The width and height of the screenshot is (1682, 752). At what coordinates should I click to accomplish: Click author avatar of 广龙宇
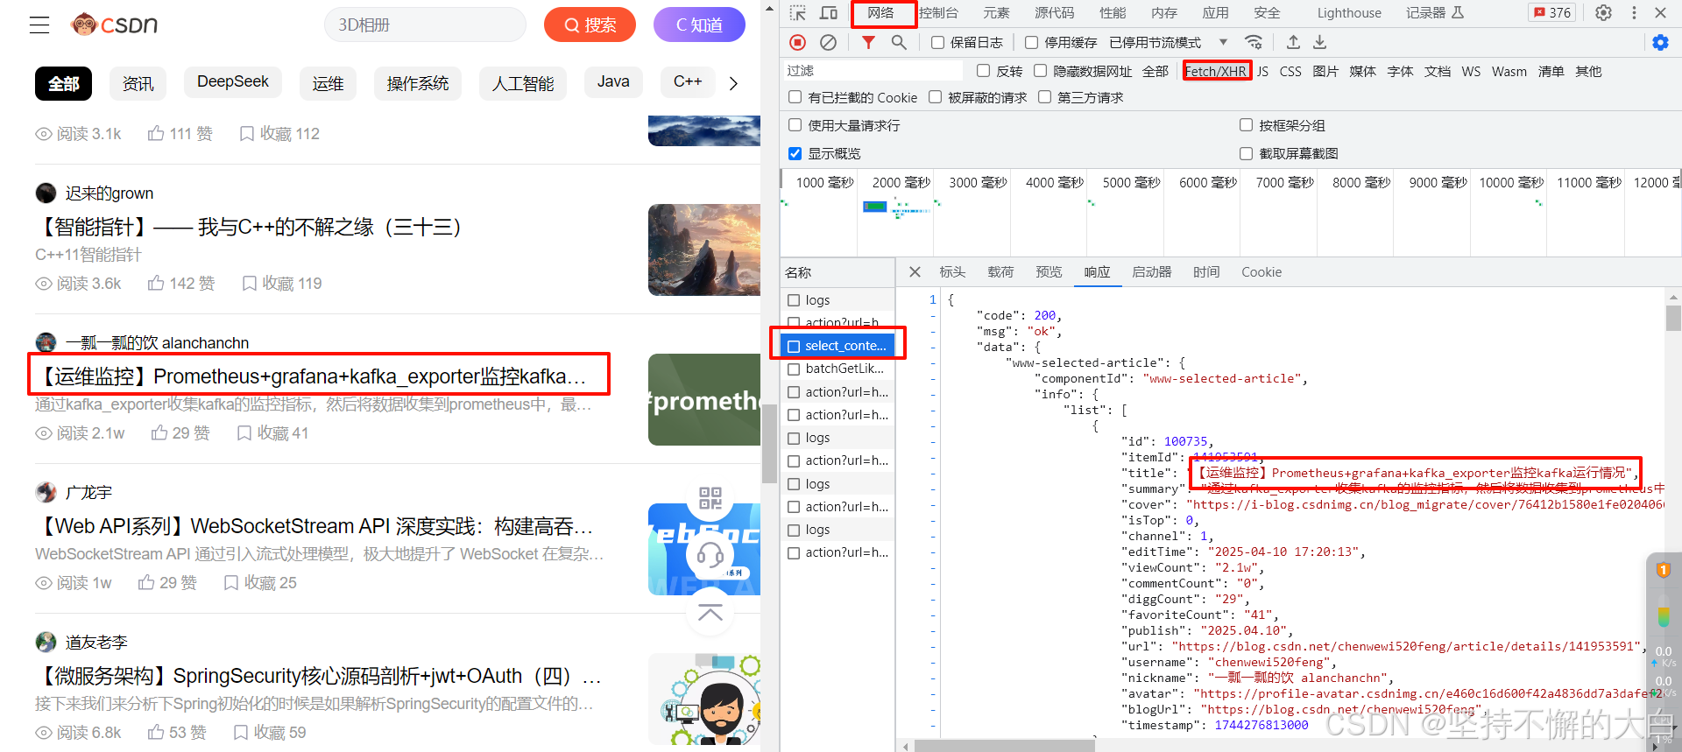click(x=46, y=492)
